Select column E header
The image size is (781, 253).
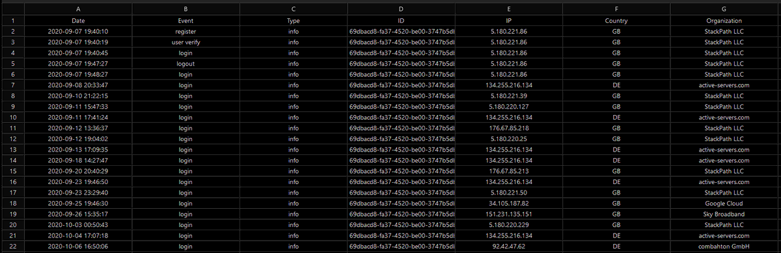tap(508, 10)
